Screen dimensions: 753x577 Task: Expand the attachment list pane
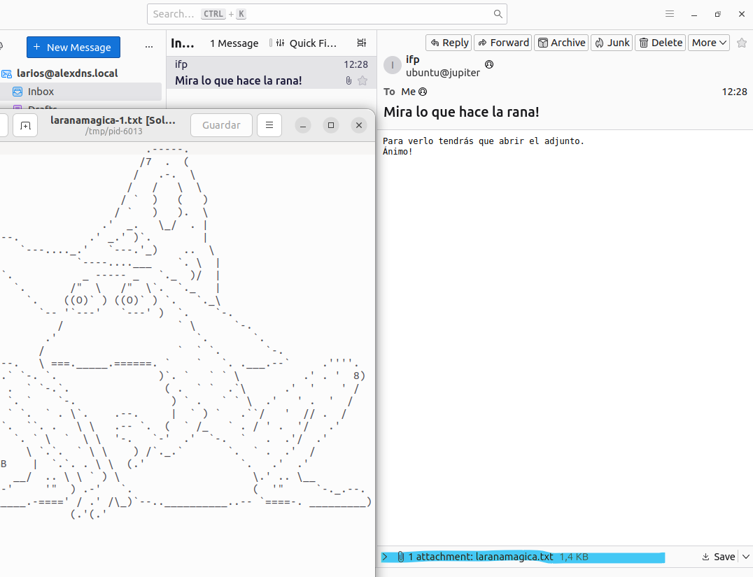coord(385,557)
